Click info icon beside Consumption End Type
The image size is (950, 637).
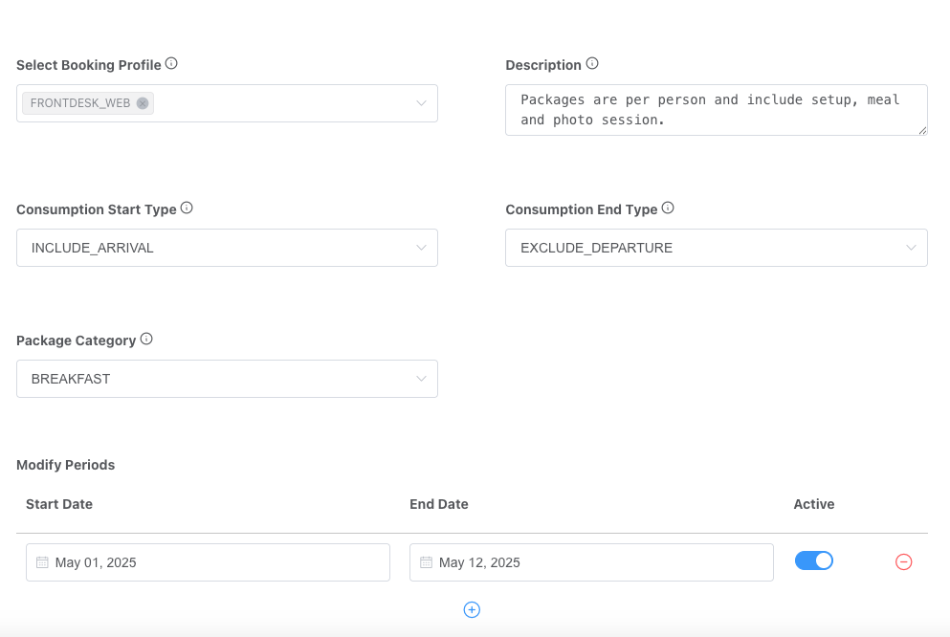coord(668,209)
